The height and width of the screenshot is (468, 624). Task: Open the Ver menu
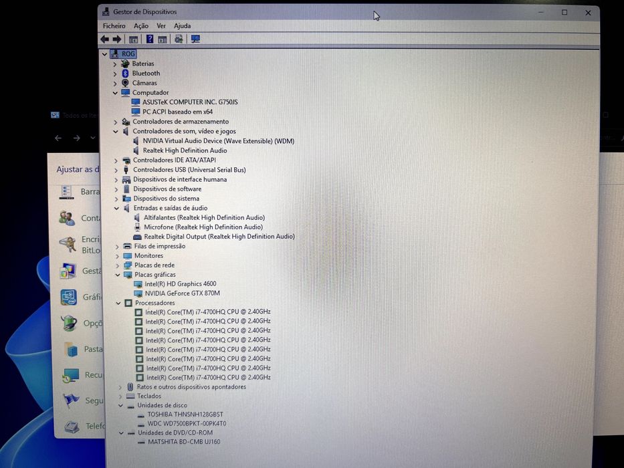(x=161, y=26)
